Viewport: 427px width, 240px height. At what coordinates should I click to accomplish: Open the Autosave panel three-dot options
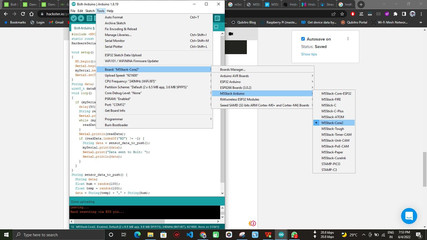point(348,39)
